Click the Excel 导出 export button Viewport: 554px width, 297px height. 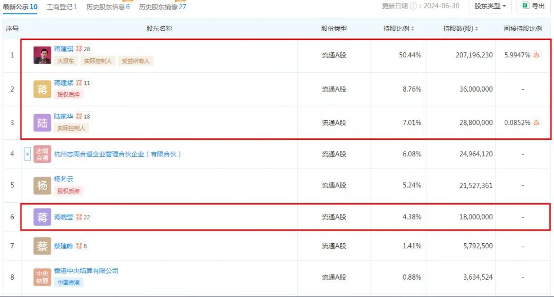tap(533, 6)
